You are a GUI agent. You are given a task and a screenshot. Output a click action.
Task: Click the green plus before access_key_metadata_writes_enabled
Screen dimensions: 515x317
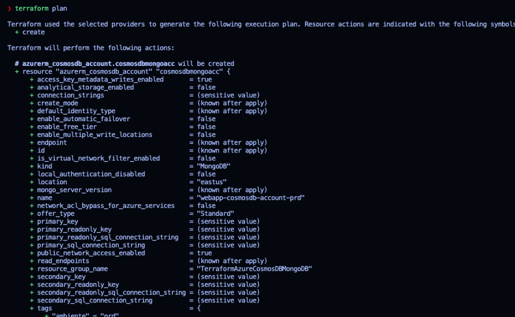click(x=32, y=80)
